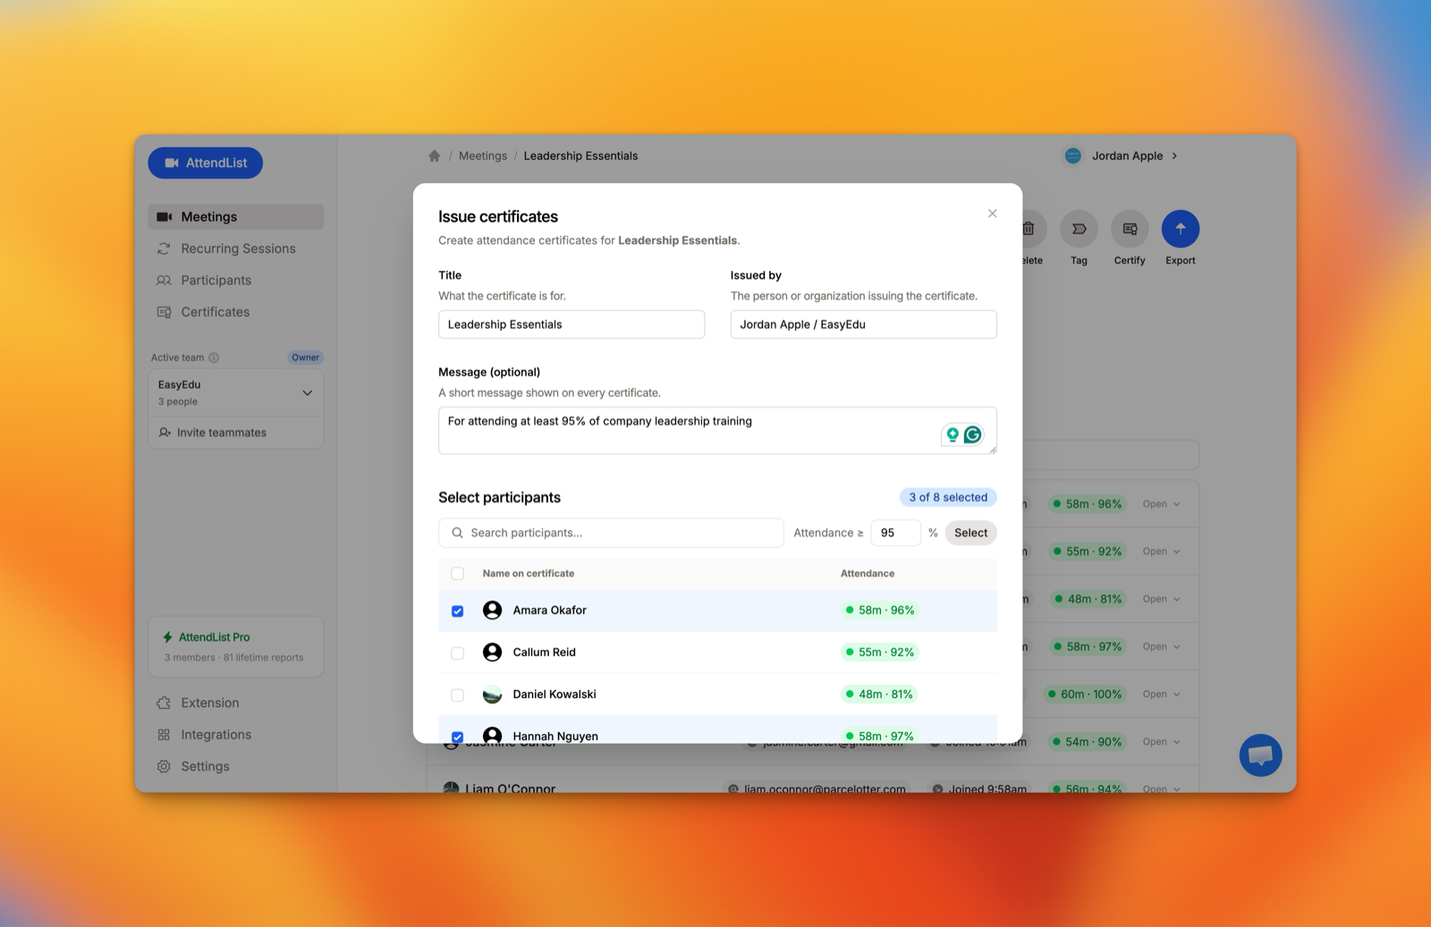Click the green lightbulb suggestion icon

coord(953,434)
